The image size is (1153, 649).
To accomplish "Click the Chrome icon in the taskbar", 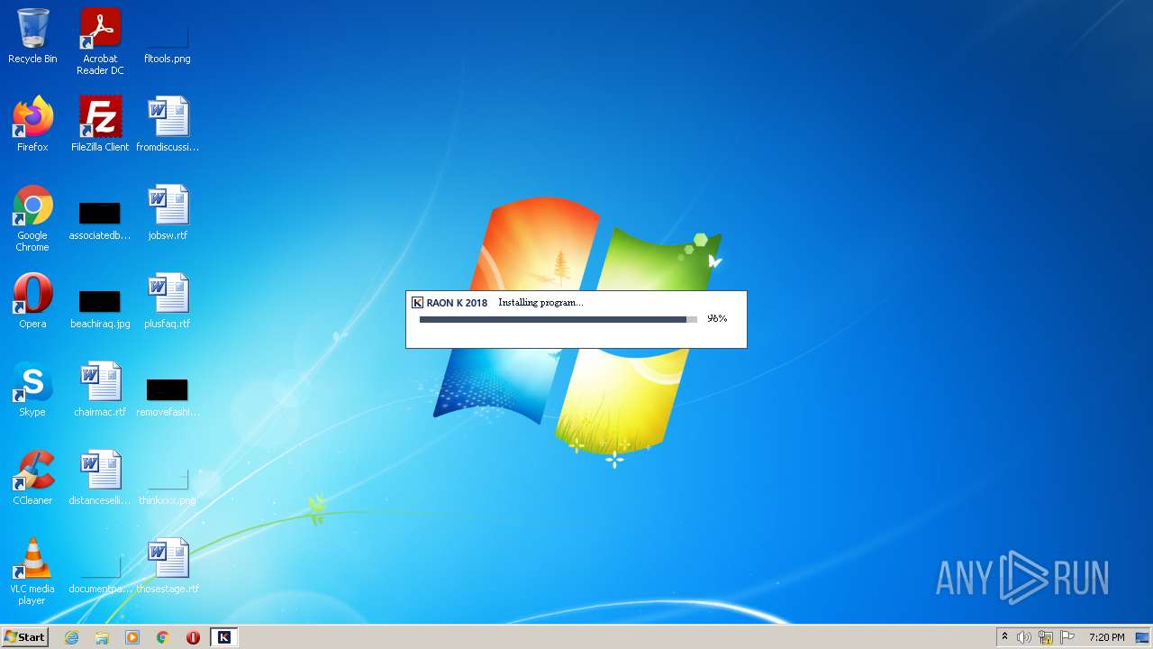I will (x=163, y=637).
